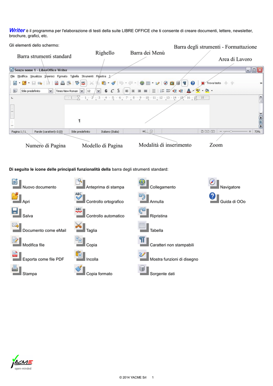Expand font size 12 dropdown
Screen dimensions: 273x386
pos(98,91)
